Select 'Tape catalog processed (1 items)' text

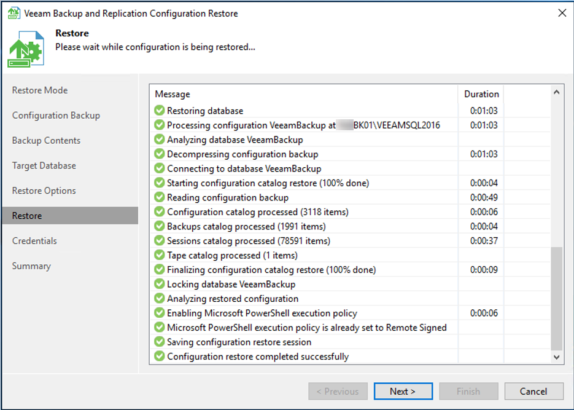[x=232, y=255]
